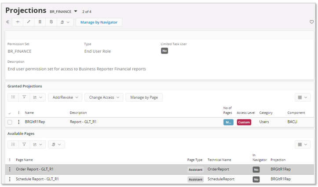The image size is (318, 187).
Task: Click Manage by Navigator button
Action: point(99,22)
